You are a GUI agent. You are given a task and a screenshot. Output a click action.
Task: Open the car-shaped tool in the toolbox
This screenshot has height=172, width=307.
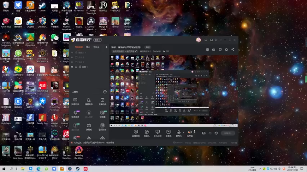pyautogui.click(x=102, y=138)
